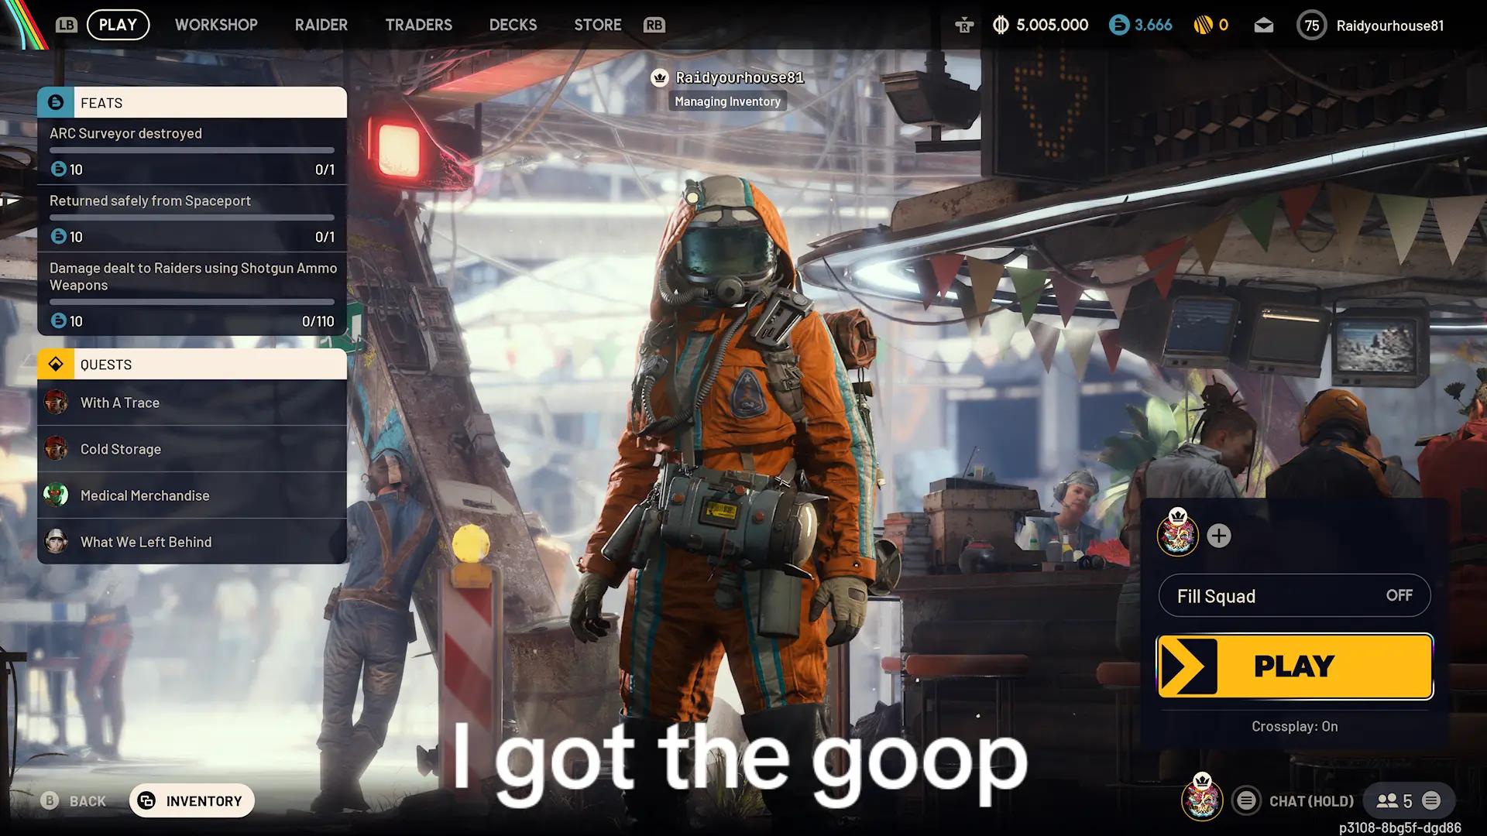Image resolution: width=1487 pixels, height=836 pixels.
Task: Click Spaceport feat Cred reward icon
Action: [58, 236]
